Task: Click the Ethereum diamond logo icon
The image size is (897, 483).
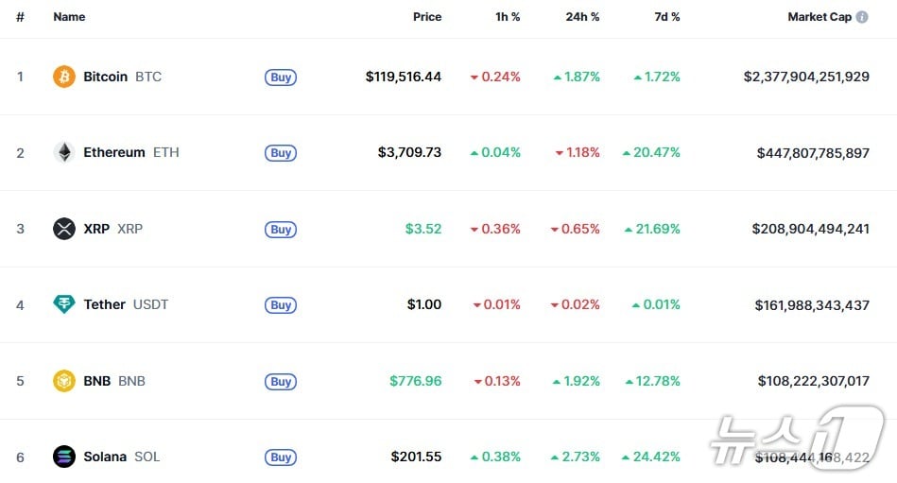Action: pos(64,152)
